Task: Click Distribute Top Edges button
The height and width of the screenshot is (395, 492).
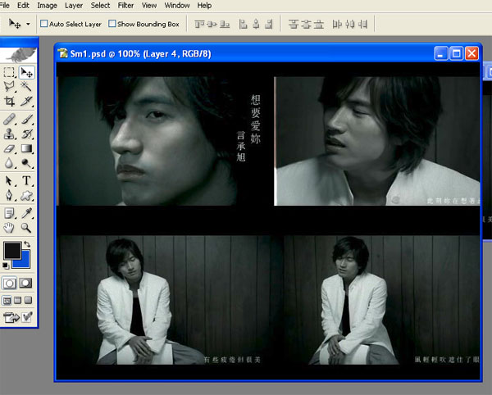Action: coord(294,24)
